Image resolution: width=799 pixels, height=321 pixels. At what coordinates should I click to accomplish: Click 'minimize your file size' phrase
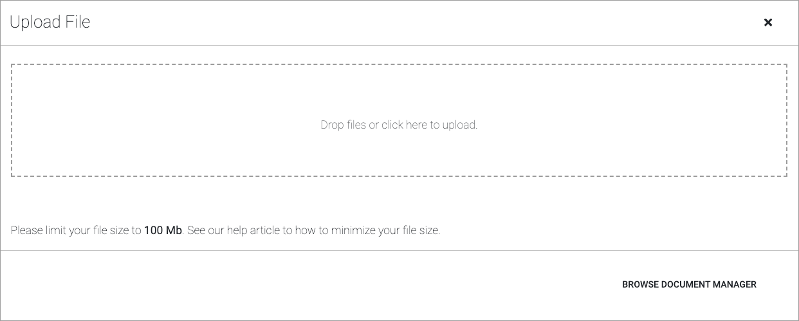click(x=385, y=230)
